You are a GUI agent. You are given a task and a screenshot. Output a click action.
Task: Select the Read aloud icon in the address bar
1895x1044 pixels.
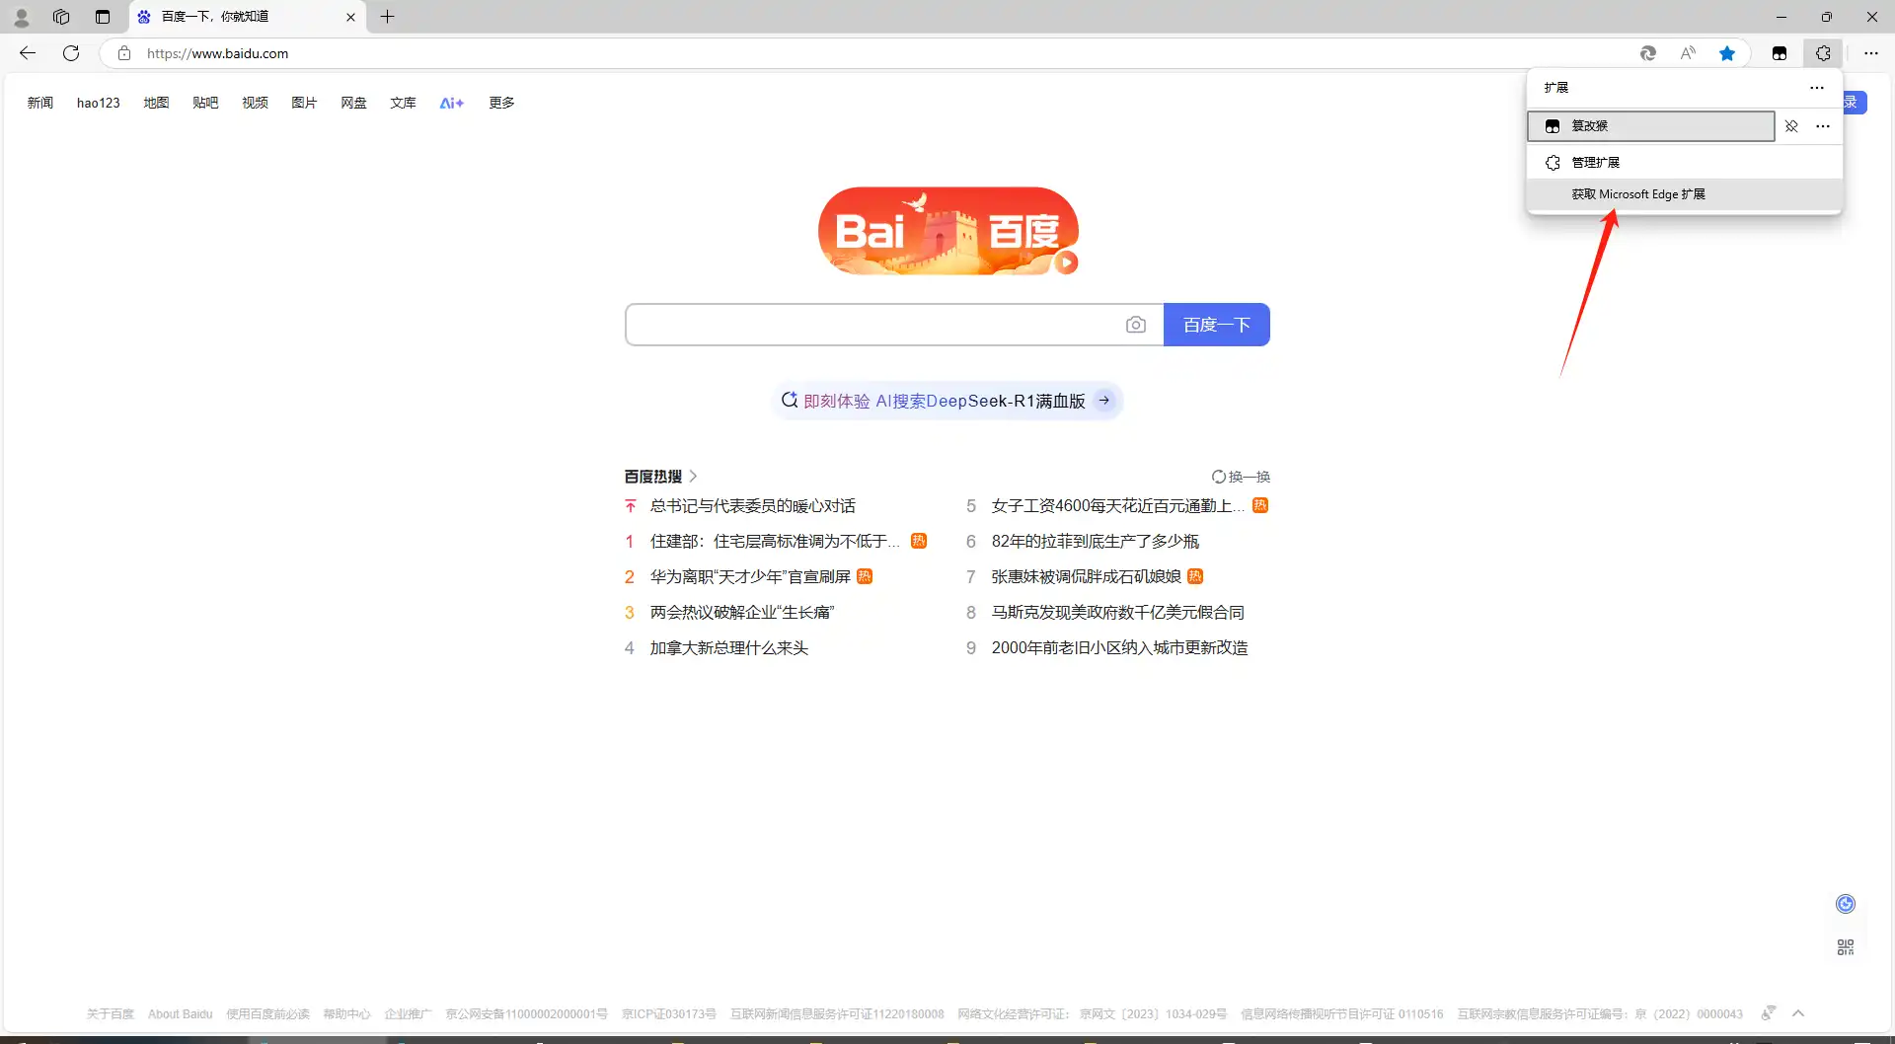[1688, 53]
